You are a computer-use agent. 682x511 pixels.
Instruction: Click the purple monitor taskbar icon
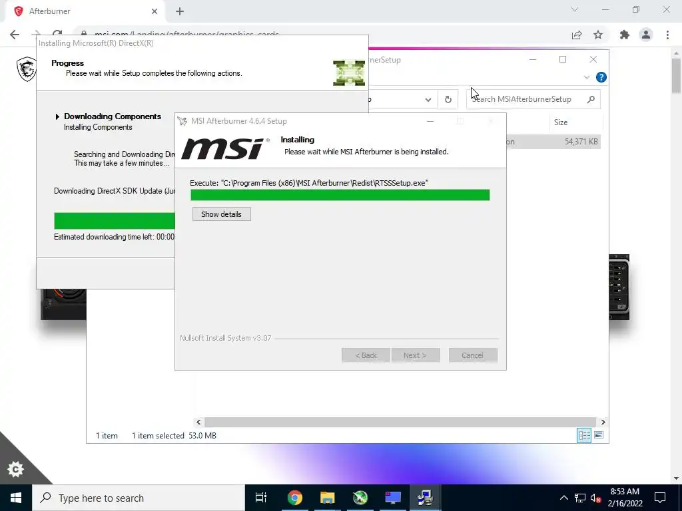pyautogui.click(x=392, y=498)
